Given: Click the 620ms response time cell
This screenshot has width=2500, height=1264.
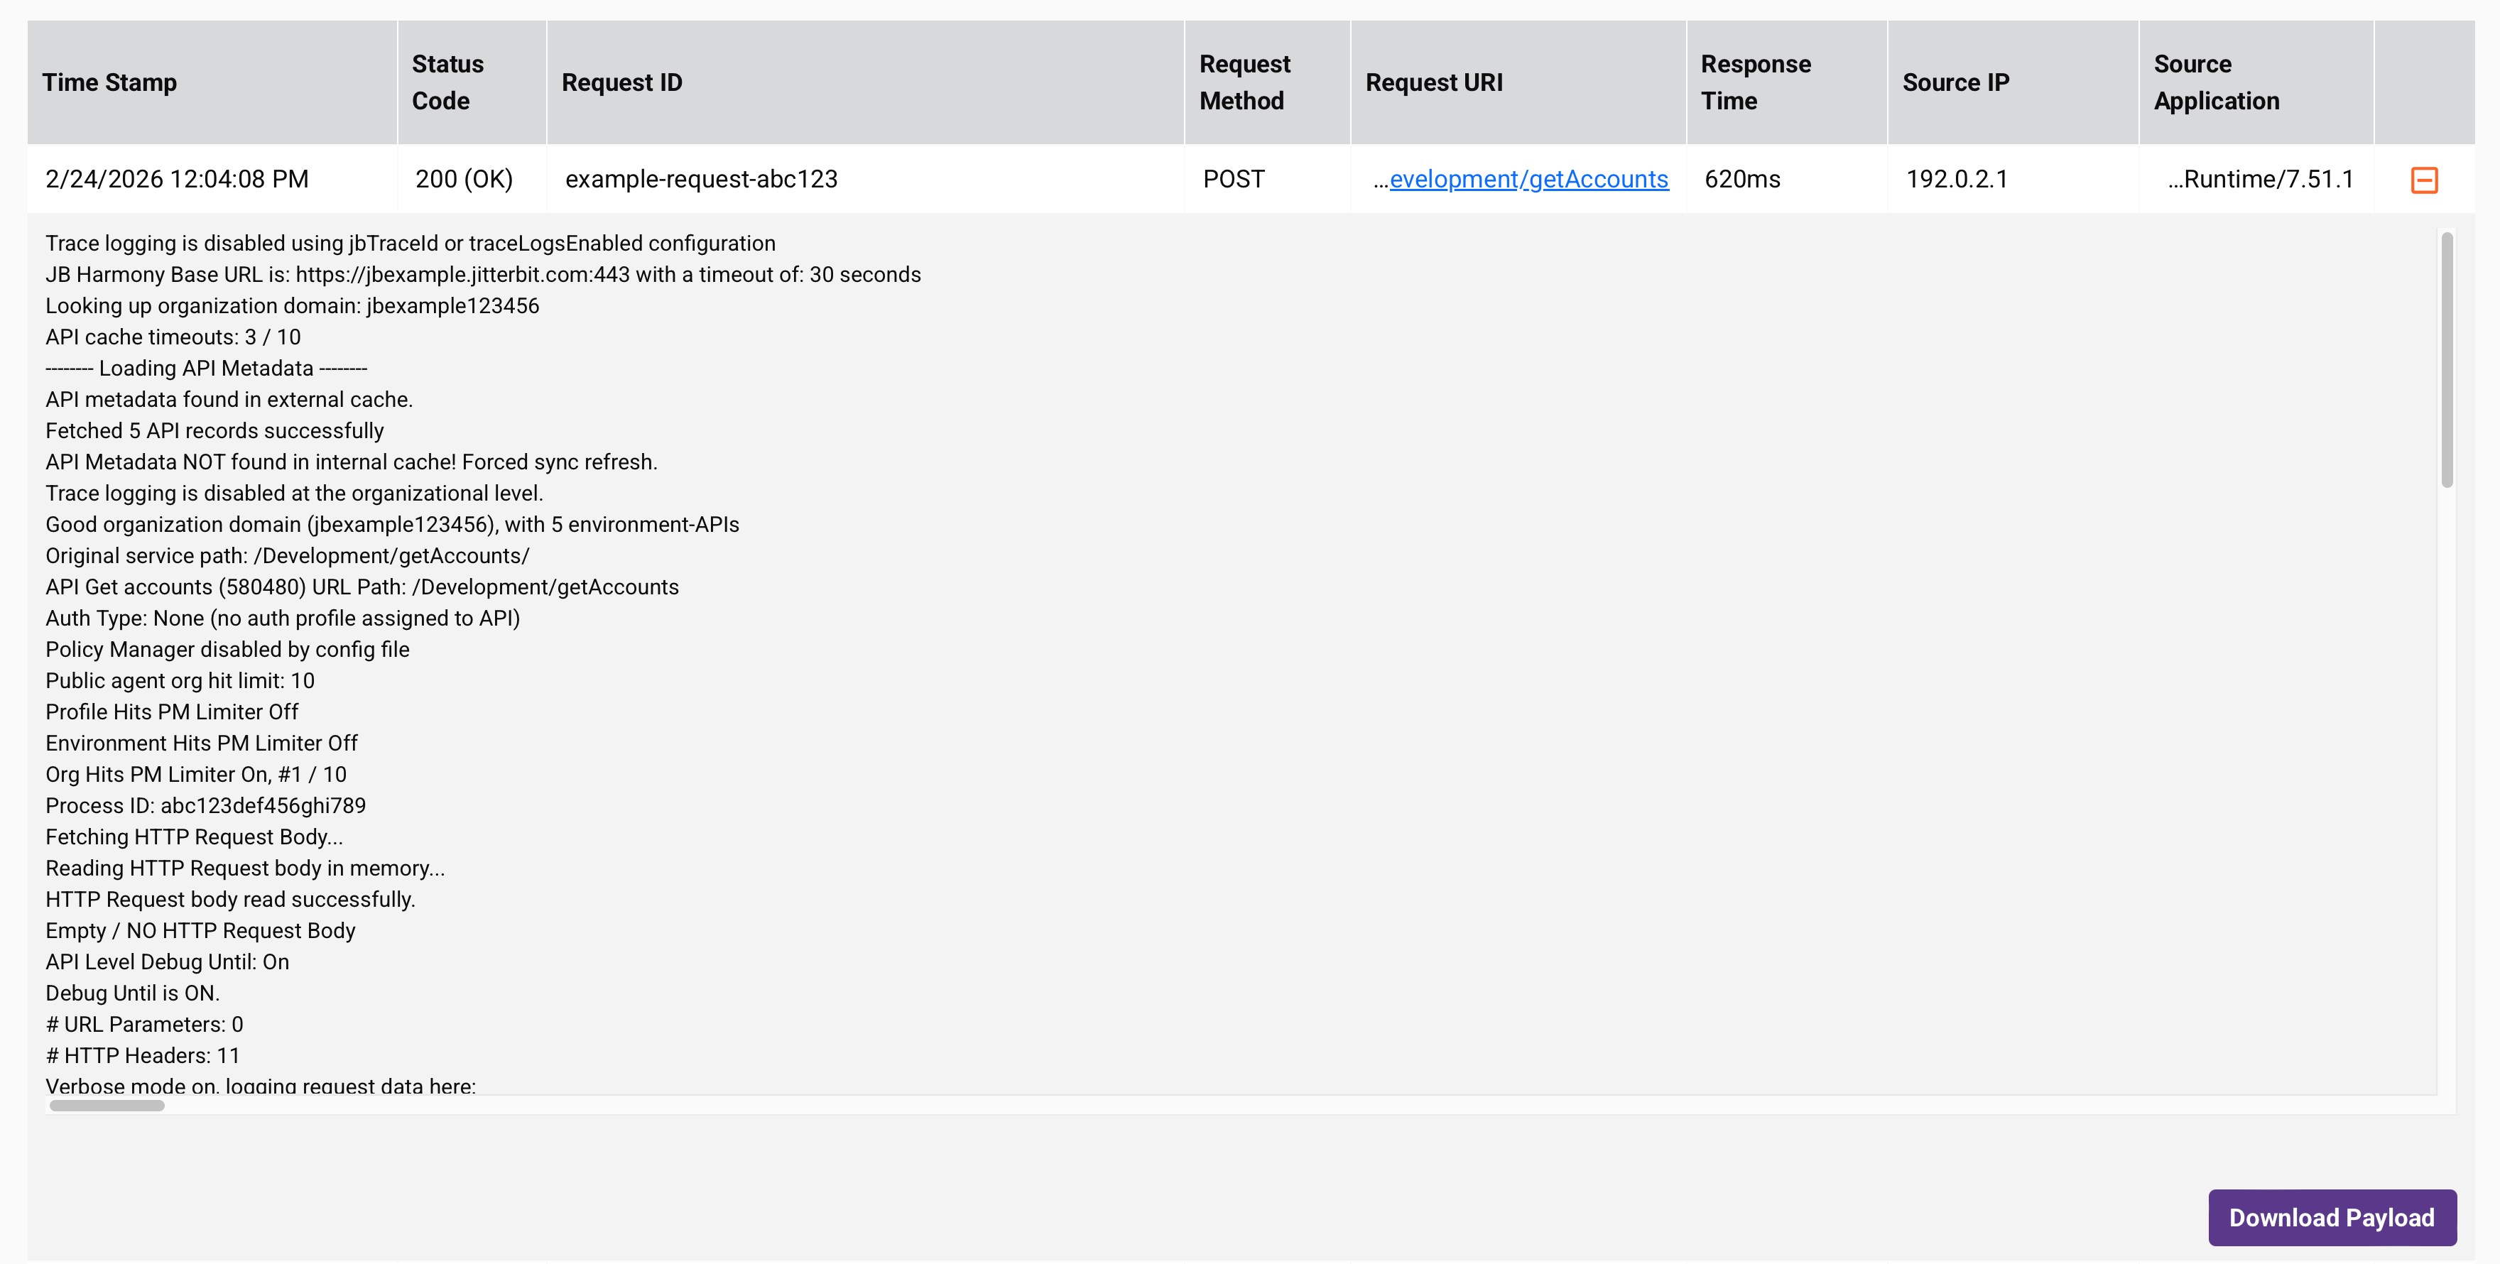Looking at the screenshot, I should tap(1742, 180).
